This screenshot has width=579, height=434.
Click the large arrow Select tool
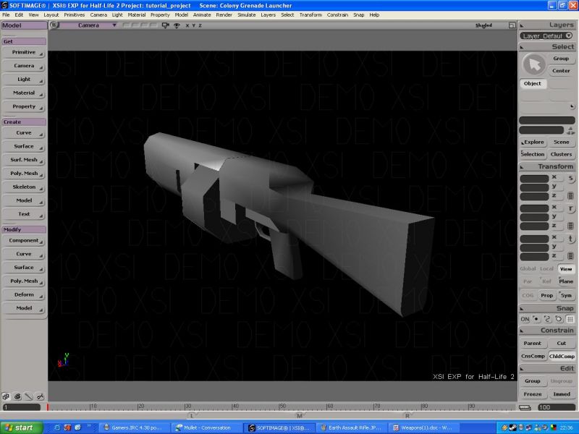tap(533, 65)
